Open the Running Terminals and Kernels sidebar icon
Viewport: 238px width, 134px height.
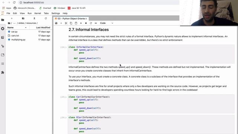click(x=3, y=29)
